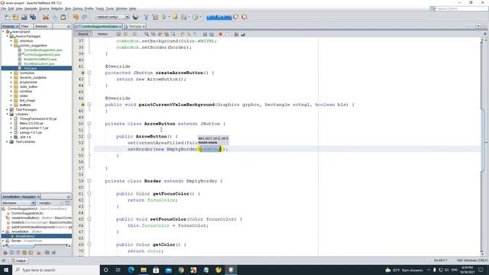Click the last filter icon under Navigator list
The width and height of the screenshot is (489, 275).
coord(53,253)
